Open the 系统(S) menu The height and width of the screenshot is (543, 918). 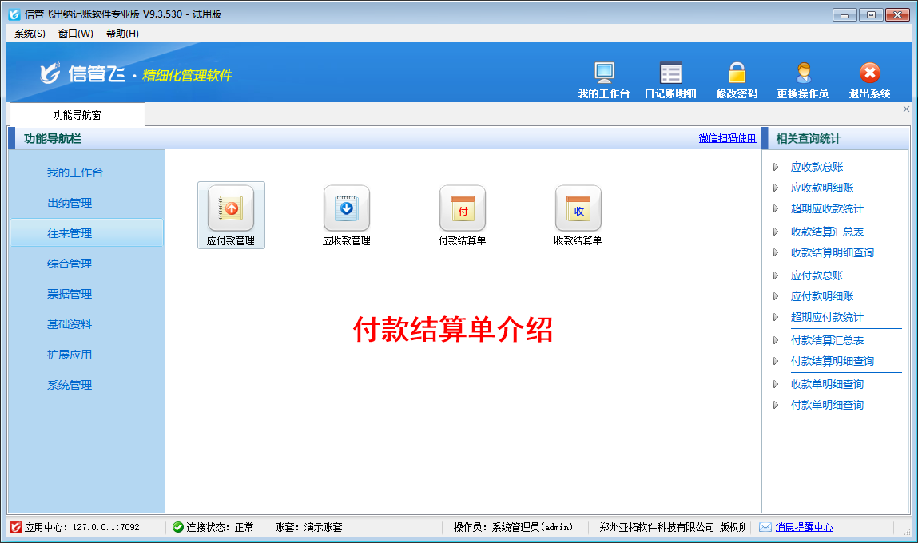coord(30,34)
